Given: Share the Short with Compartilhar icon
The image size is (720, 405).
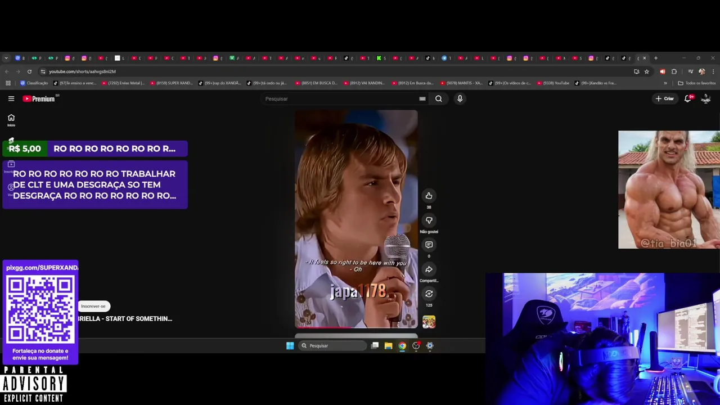Looking at the screenshot, I should (x=429, y=269).
